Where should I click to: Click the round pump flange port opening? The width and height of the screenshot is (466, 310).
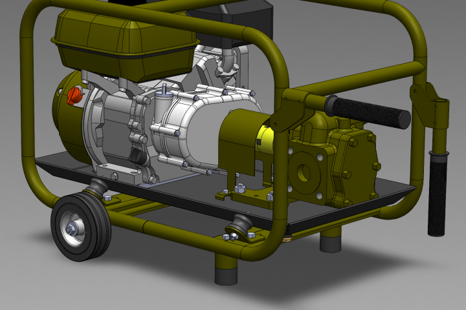[304, 172]
